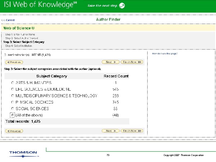
Task: Click the top Finish Now button
Action: 132,62
